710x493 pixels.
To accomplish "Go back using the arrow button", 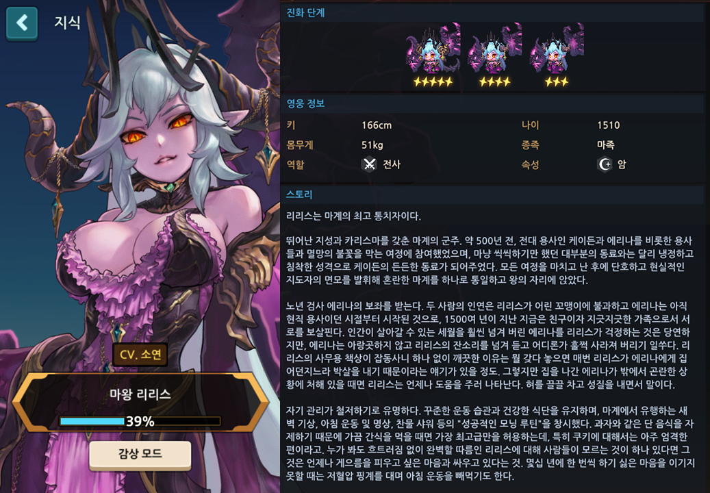I will 22,23.
